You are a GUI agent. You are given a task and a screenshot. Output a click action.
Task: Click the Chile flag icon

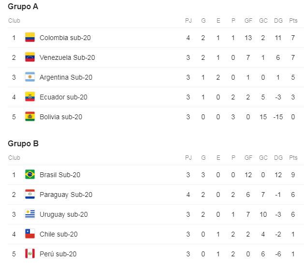tap(30, 234)
